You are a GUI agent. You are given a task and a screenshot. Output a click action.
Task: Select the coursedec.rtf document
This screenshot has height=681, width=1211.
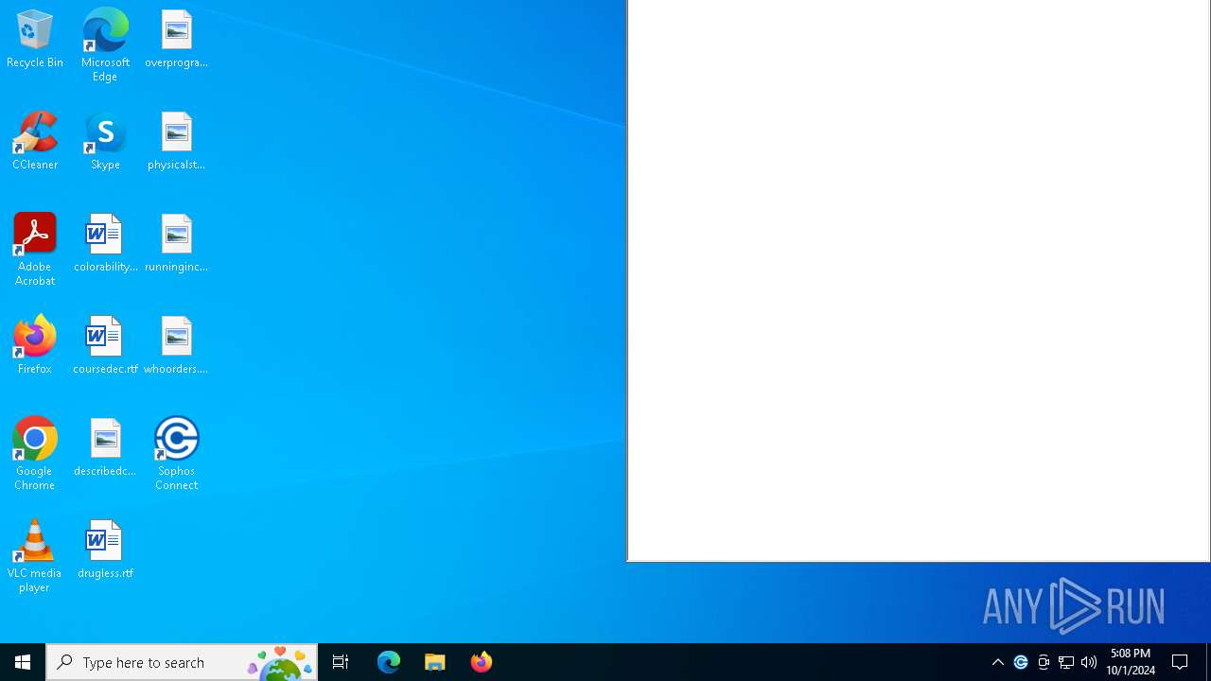tap(105, 346)
